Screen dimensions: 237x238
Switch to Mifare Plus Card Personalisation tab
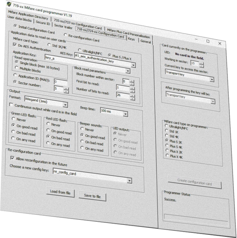(128, 33)
